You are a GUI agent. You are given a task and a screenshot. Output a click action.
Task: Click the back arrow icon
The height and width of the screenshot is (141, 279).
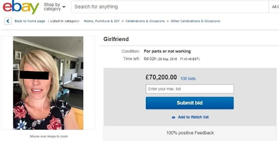[x=8, y=21]
